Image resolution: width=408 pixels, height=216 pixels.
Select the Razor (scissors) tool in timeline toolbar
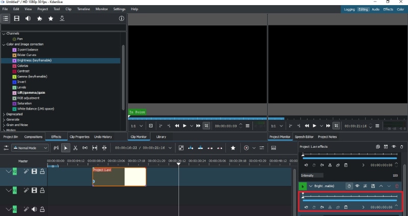pyautogui.click(x=75, y=148)
